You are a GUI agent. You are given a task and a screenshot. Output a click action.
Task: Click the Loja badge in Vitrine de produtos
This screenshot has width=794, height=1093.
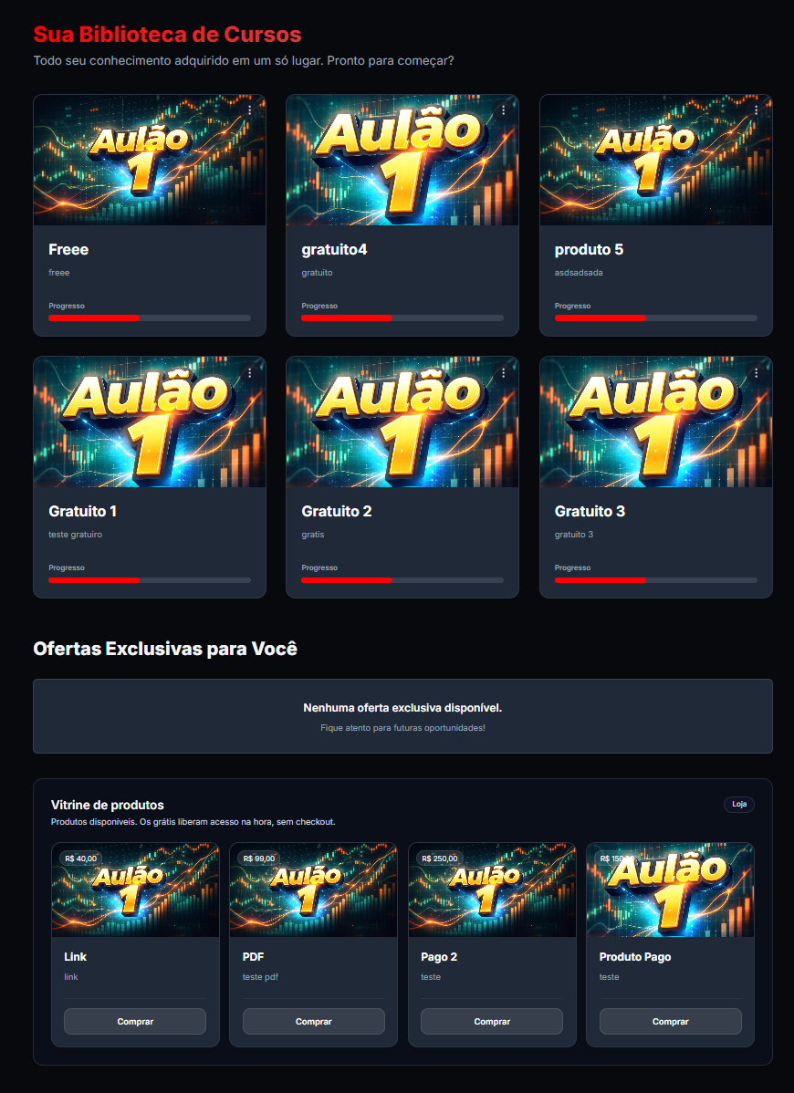pos(739,805)
